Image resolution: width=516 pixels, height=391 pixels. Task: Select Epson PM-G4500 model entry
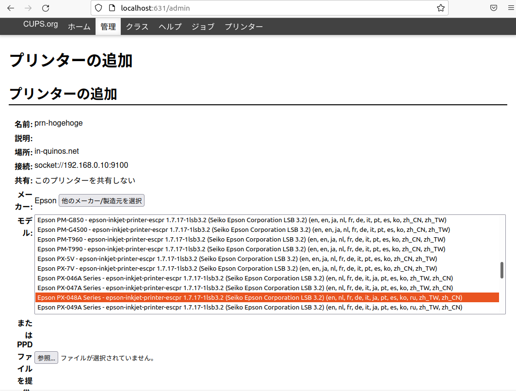pyautogui.click(x=267, y=230)
